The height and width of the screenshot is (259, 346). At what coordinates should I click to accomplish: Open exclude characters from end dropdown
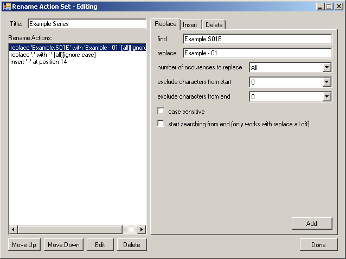(326, 96)
